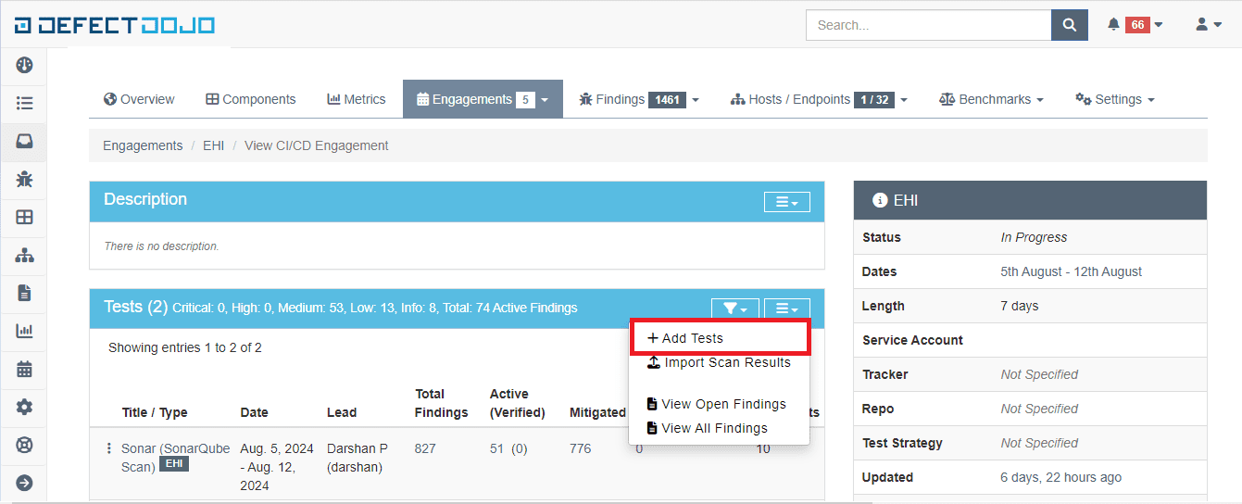The image size is (1242, 504).
Task: Expand the user profile menu
Action: 1209,25
